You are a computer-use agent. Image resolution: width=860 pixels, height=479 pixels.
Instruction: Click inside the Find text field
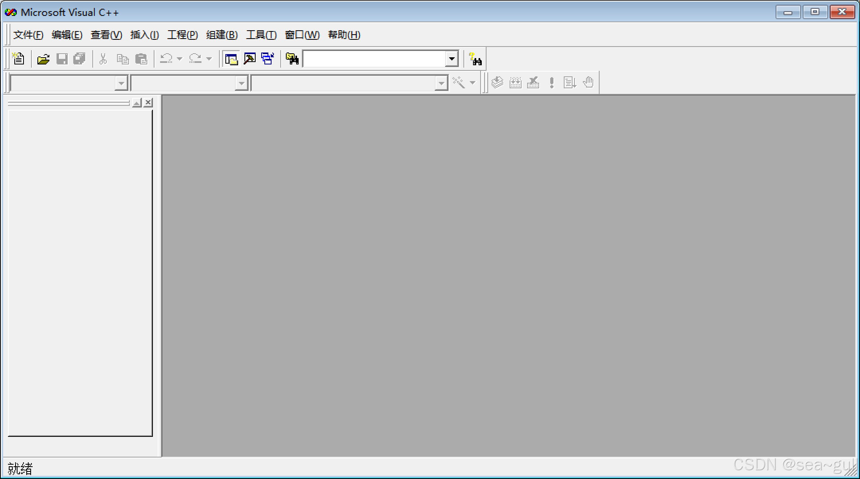[x=373, y=59]
